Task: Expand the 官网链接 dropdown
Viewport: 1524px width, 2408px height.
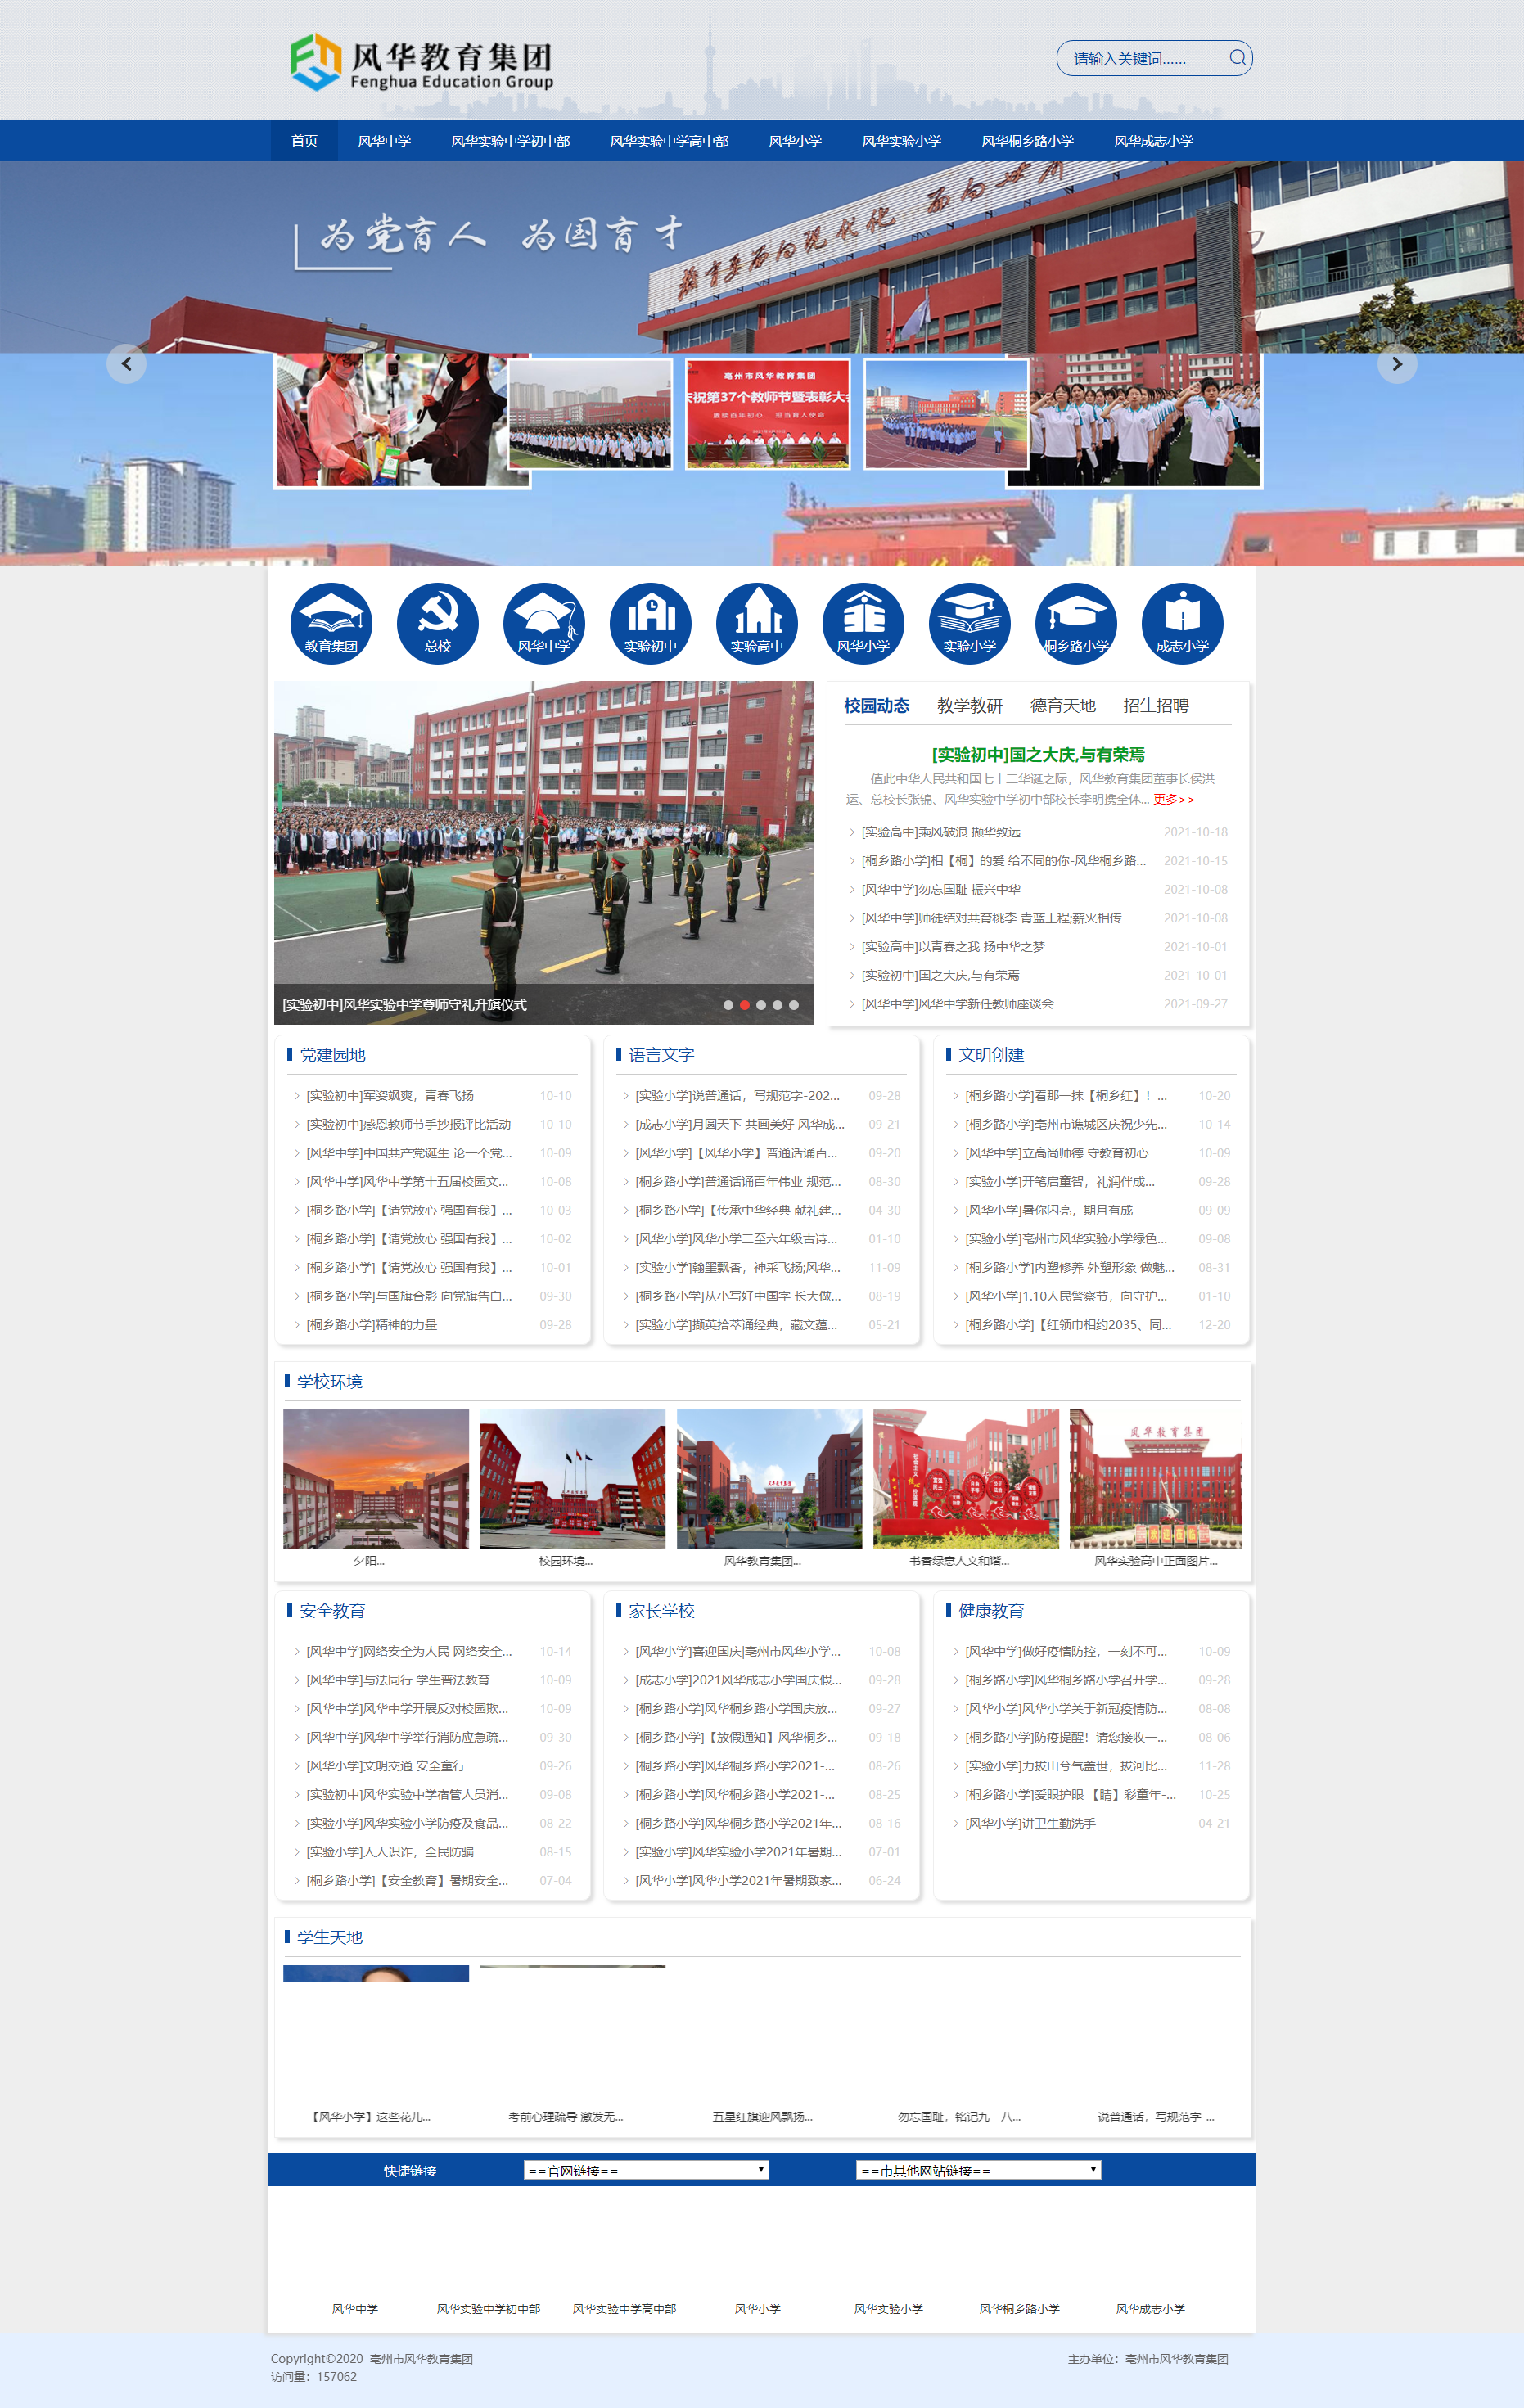Action: click(645, 2170)
